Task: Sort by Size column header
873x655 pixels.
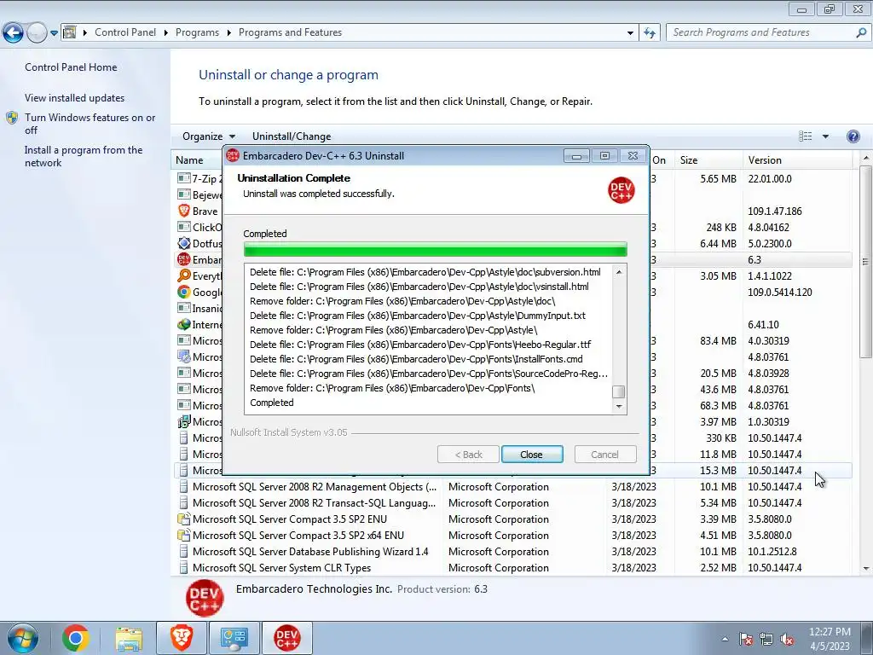Action: point(708,159)
